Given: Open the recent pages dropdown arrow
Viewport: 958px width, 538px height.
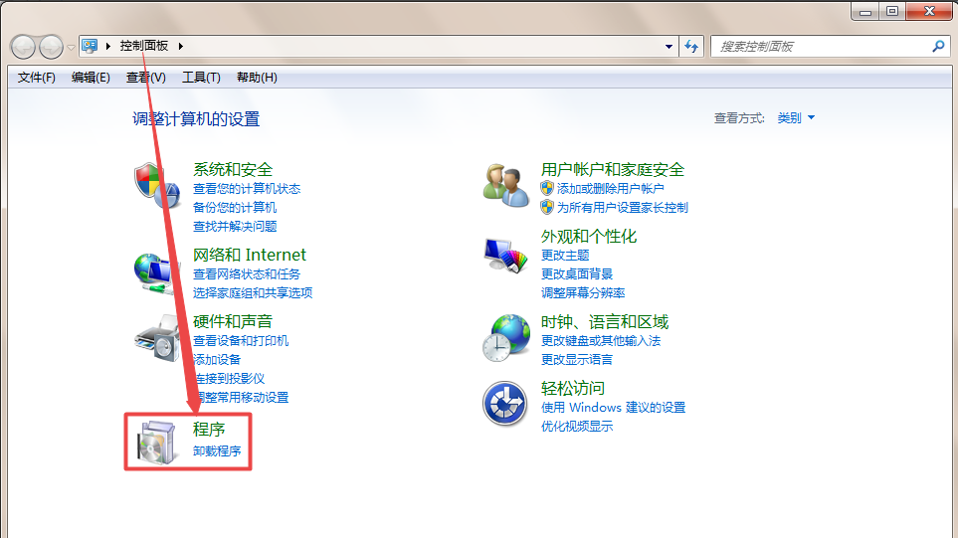Looking at the screenshot, I should pyautogui.click(x=71, y=47).
